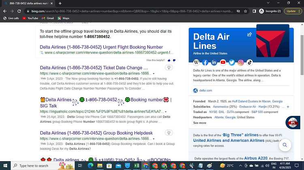This screenshot has width=304, height=170.
Task: Open Urgent Flight Booking Number result
Action: click(x=101, y=47)
